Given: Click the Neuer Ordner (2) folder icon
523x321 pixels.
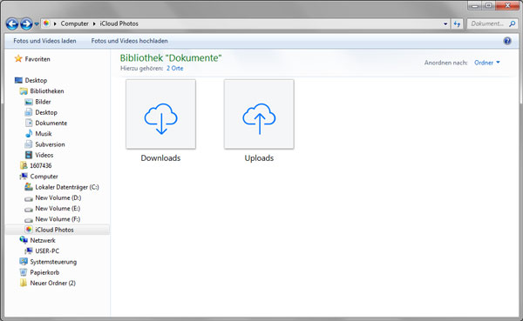Looking at the screenshot, I should pos(24,283).
